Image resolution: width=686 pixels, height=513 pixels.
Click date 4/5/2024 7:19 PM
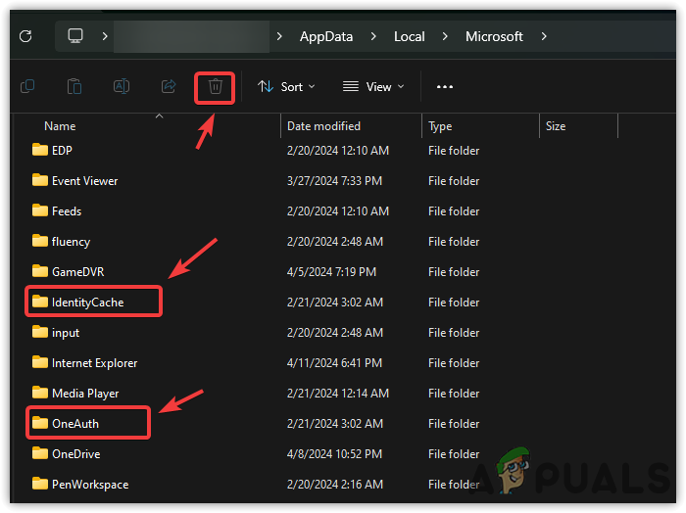331,272
